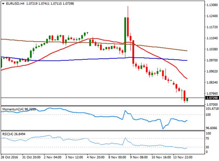Click the 3 Nov 12:00 time label
Screen dimensions: 219x161
coord(74,157)
